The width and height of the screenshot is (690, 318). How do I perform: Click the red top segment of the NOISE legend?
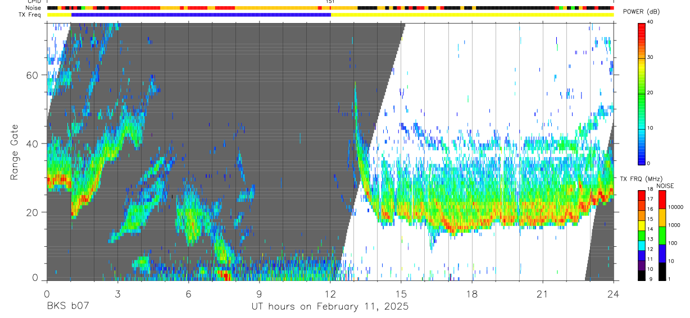coord(662,200)
